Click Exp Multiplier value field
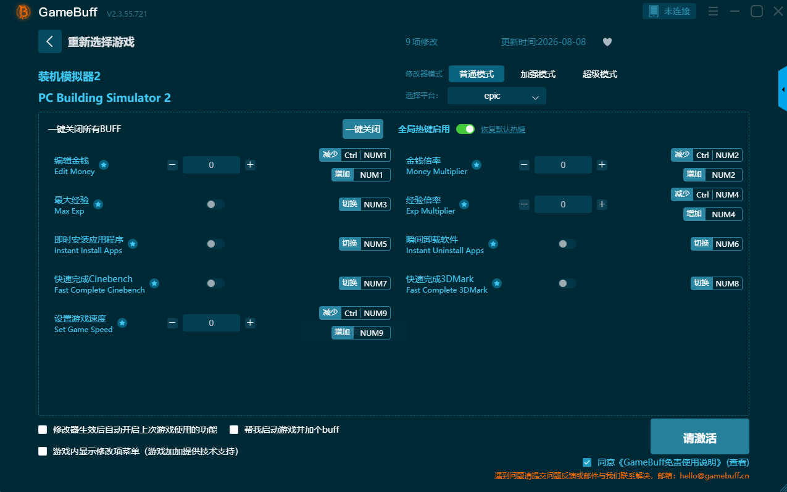The width and height of the screenshot is (787, 492). 563,204
